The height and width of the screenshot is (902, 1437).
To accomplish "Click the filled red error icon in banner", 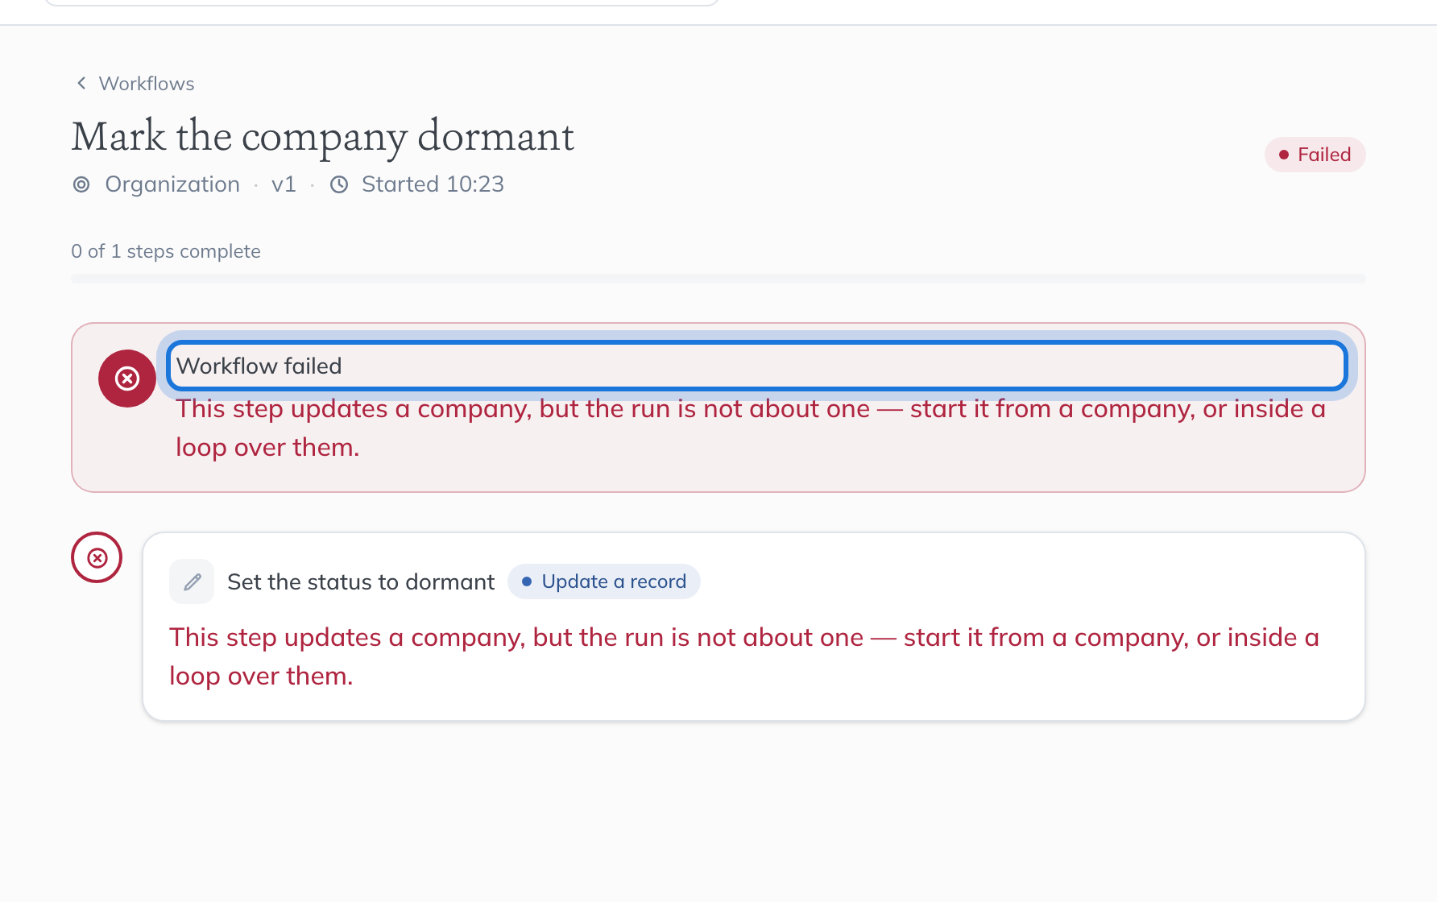I will click(x=127, y=379).
